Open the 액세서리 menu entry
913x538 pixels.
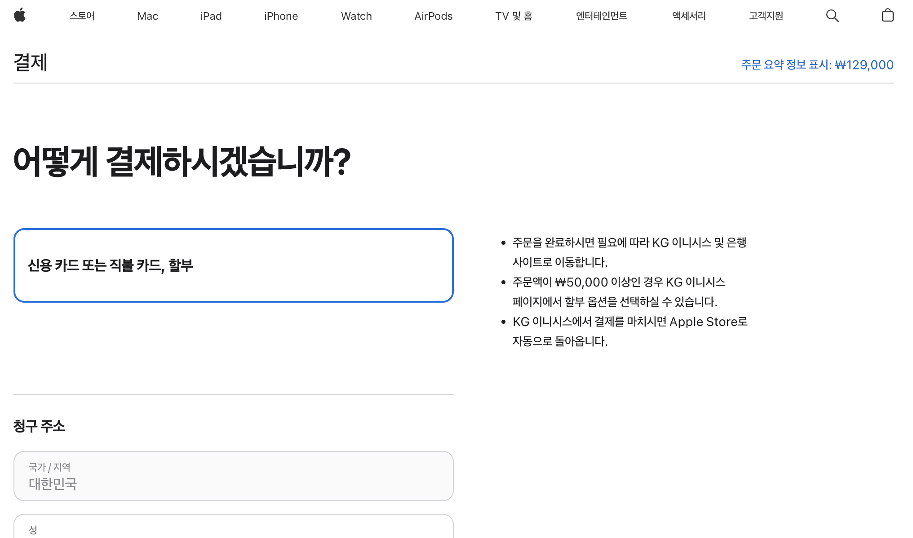point(688,16)
